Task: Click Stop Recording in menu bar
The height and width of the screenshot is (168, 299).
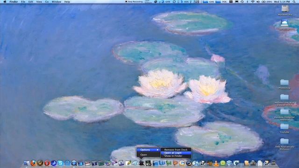Action: pos(134,2)
